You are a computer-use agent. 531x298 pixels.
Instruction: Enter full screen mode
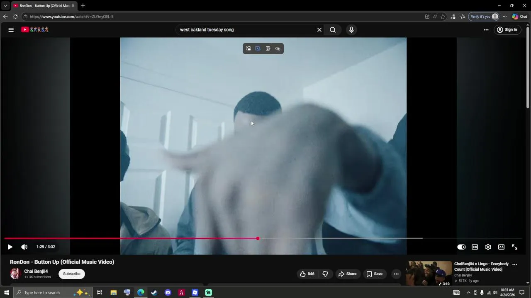click(514, 247)
